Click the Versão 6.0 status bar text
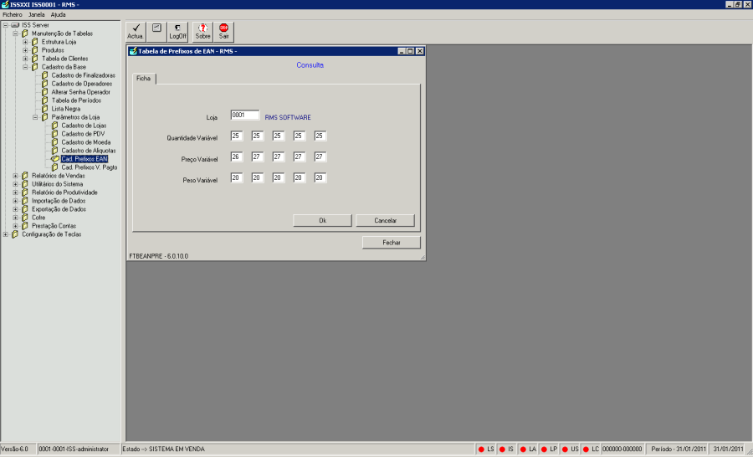753x457 pixels. point(15,449)
